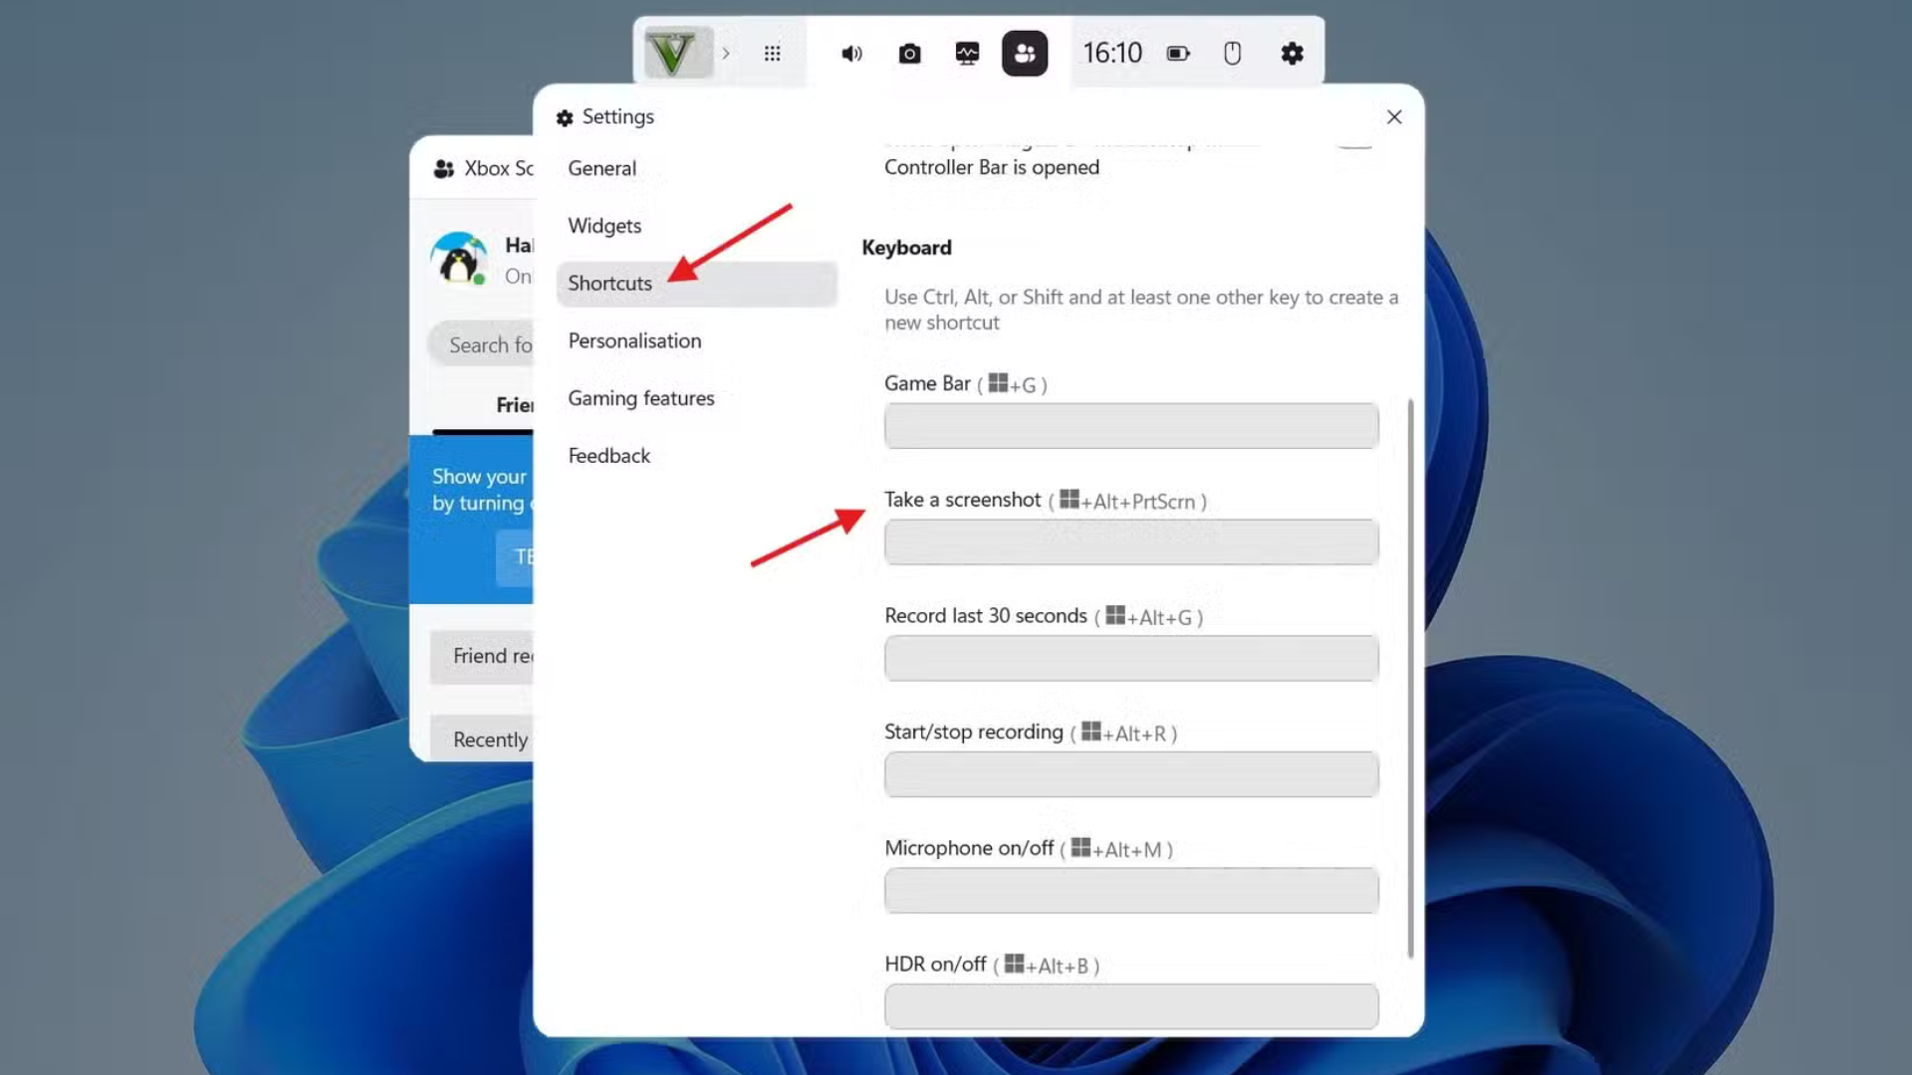Go to the Personalisation settings section
This screenshot has width=1912, height=1075.
[x=634, y=340]
